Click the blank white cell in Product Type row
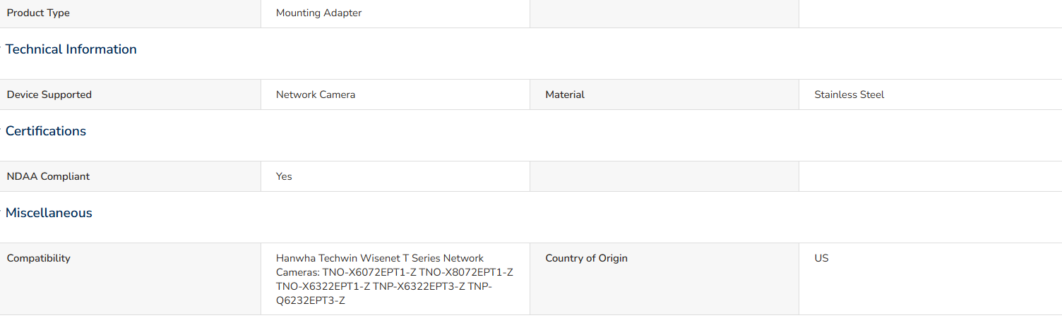Screen dimensions: 1062x318 [x=931, y=13]
